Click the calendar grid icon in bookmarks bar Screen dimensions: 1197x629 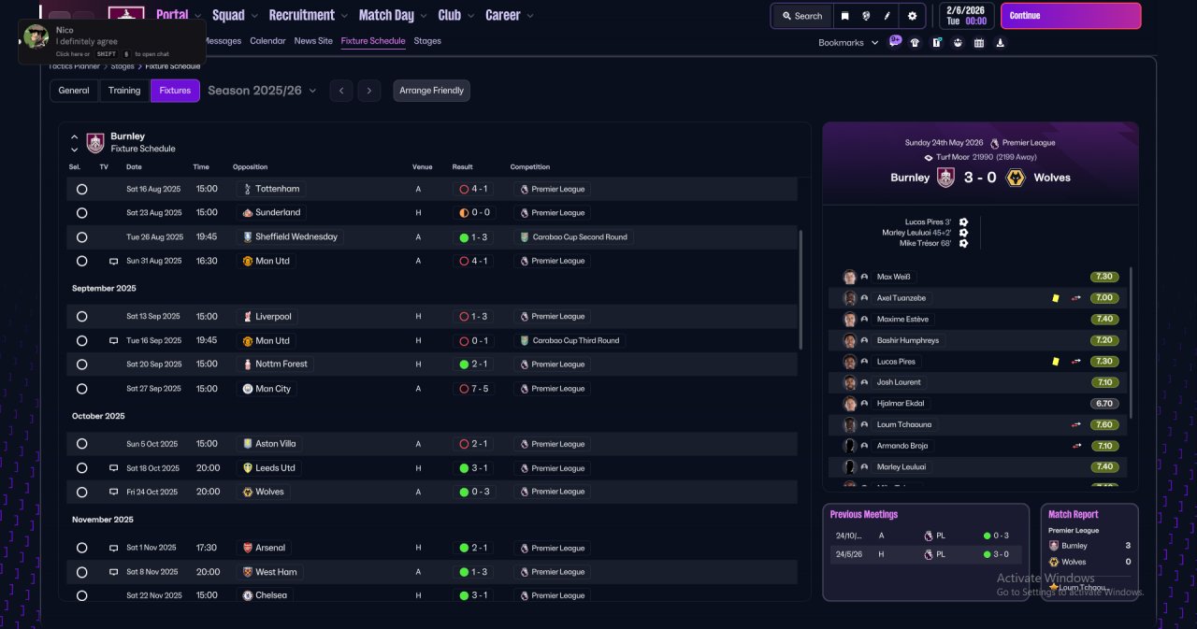(x=979, y=42)
